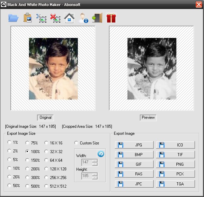
Task: Export image as JPG
Action: 134,145
